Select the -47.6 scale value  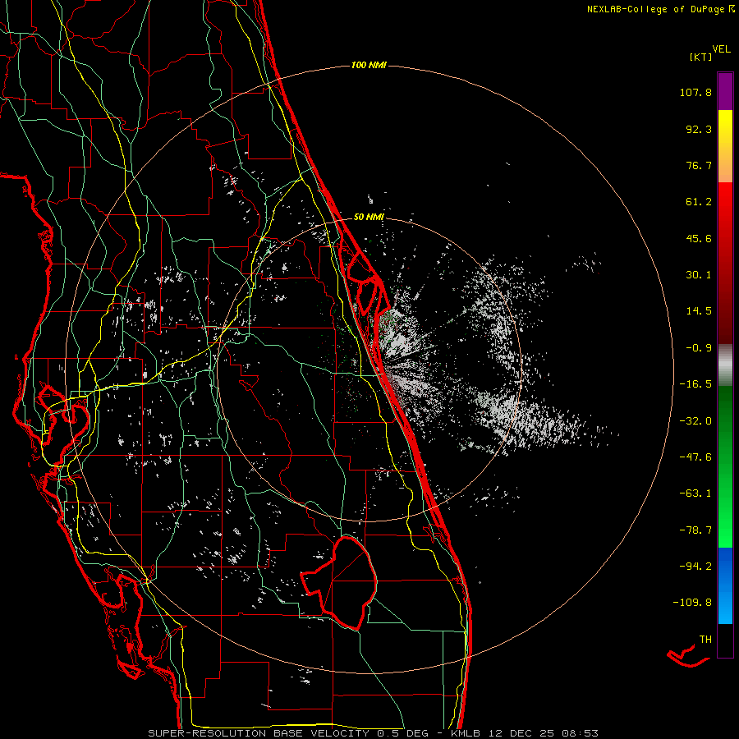[x=695, y=457]
